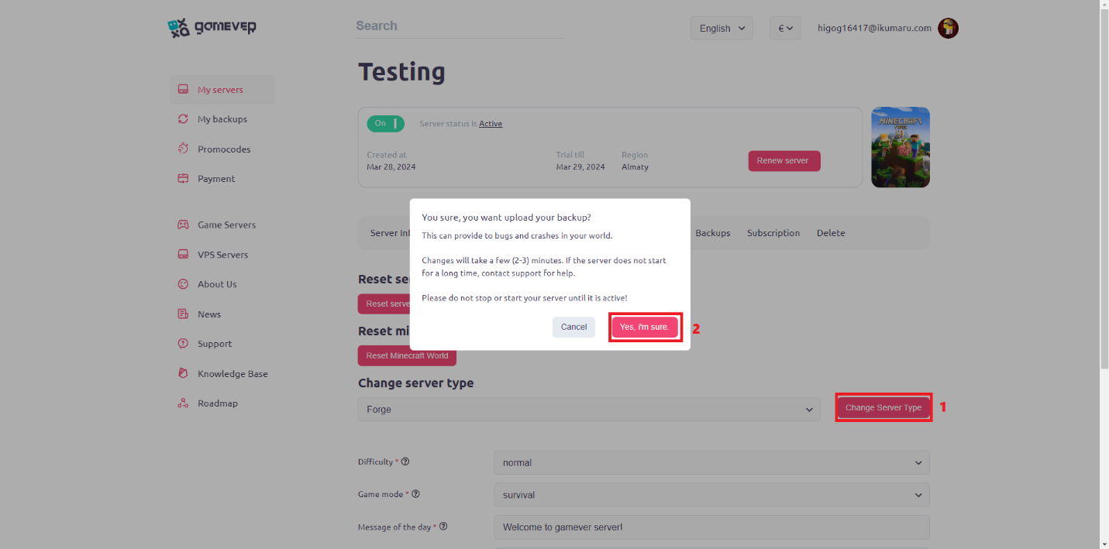The image size is (1109, 549).
Task: Click the Mar 28, 2024 created date
Action: point(391,167)
